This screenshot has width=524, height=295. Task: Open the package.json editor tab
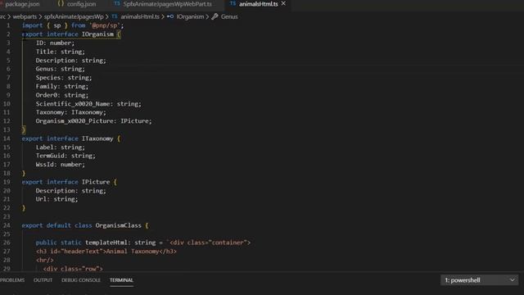[22, 4]
